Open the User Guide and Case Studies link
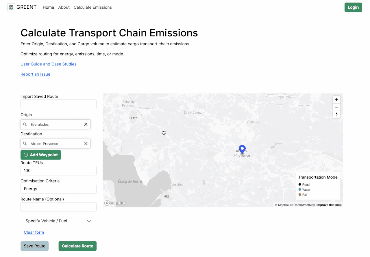This screenshot has width=370, height=257. [49, 64]
